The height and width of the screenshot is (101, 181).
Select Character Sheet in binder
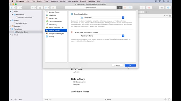[22, 32]
